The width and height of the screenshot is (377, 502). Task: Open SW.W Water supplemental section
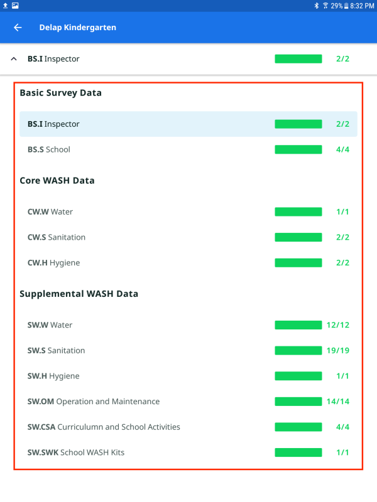coord(188,325)
